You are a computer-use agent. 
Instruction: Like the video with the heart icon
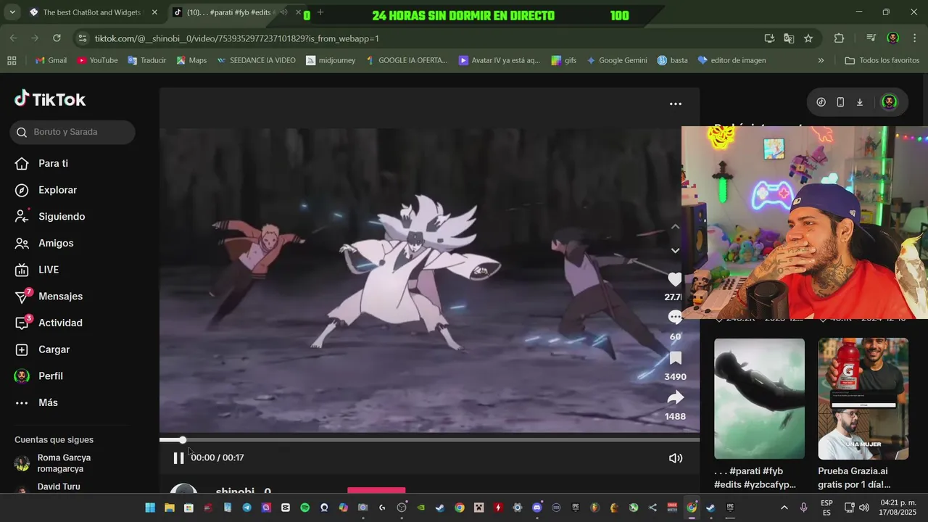click(675, 279)
